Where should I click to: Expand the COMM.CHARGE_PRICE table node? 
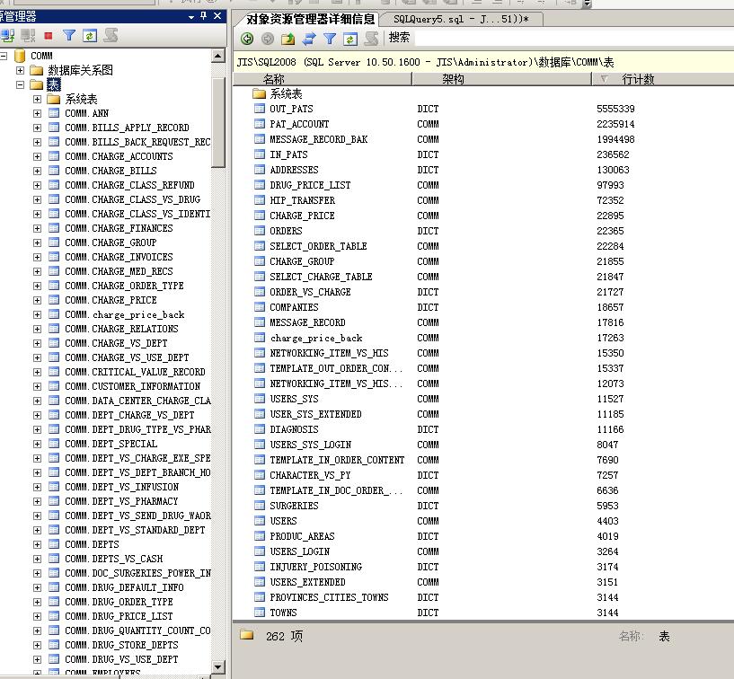coord(37,300)
